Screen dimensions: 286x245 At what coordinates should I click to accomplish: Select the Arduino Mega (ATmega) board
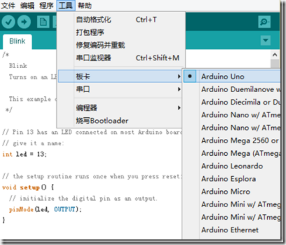232,153
